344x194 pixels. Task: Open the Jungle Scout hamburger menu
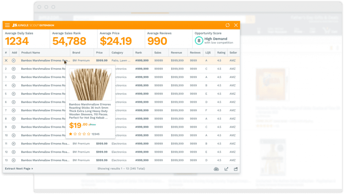click(x=7, y=25)
